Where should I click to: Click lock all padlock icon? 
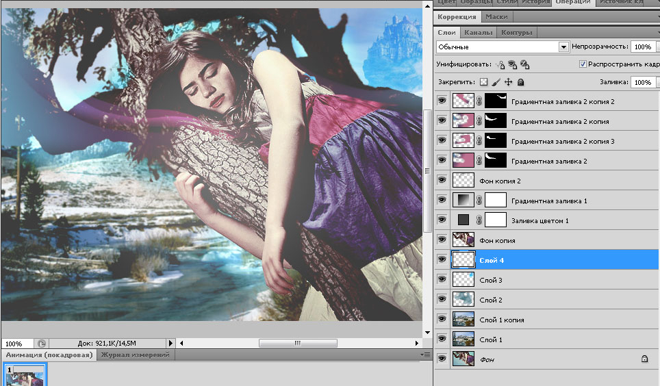coord(521,82)
